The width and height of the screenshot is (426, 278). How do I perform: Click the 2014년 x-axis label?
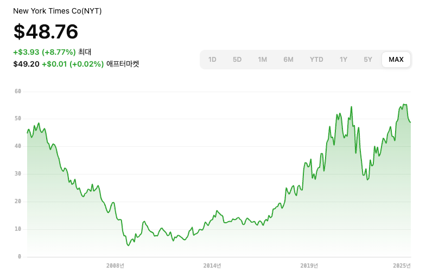(212, 266)
